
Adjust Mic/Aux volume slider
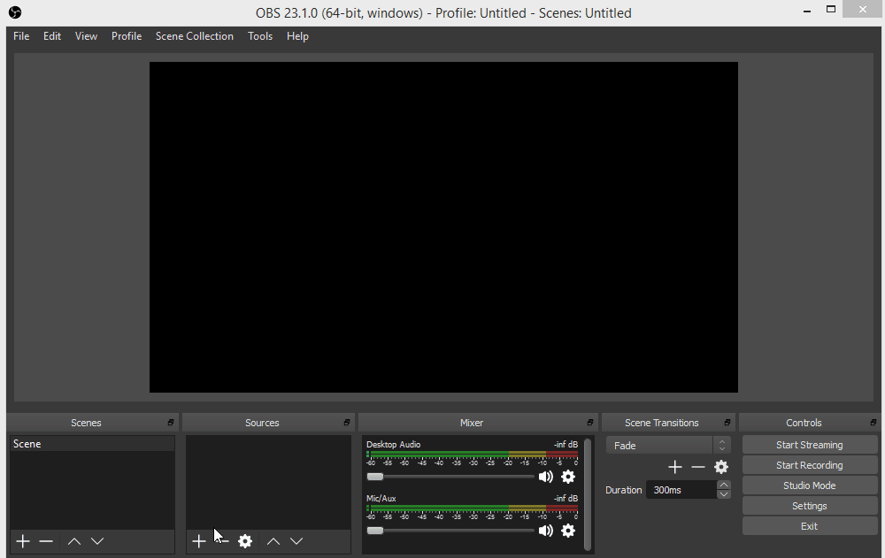coord(450,531)
